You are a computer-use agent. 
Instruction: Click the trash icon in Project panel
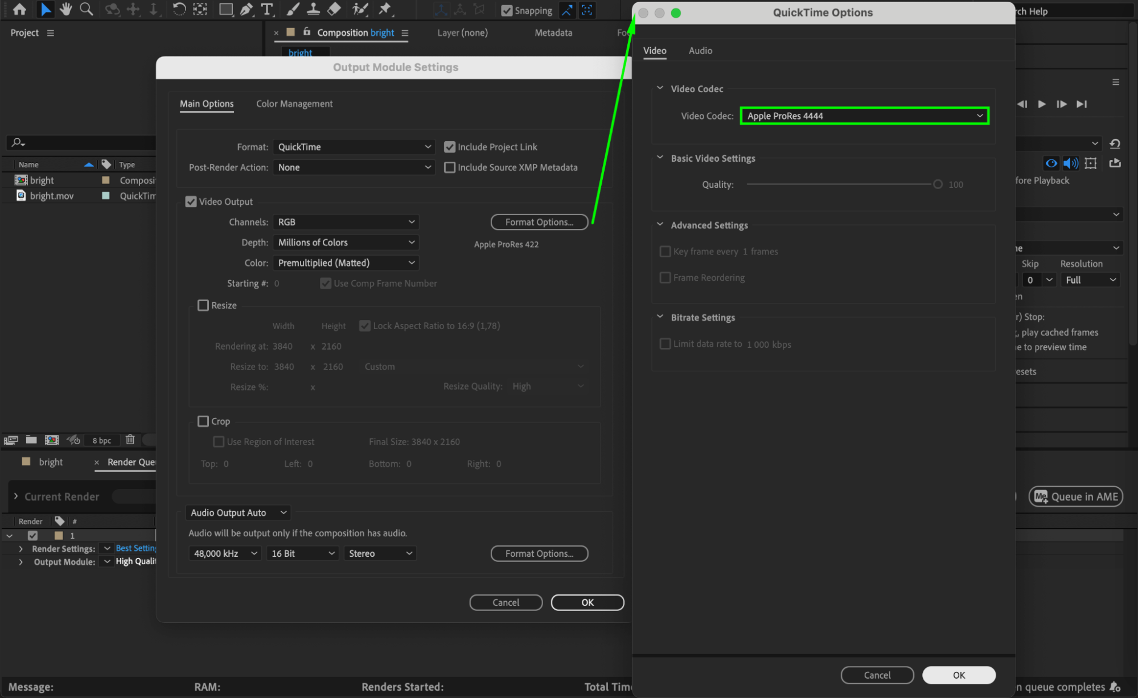pyautogui.click(x=130, y=440)
